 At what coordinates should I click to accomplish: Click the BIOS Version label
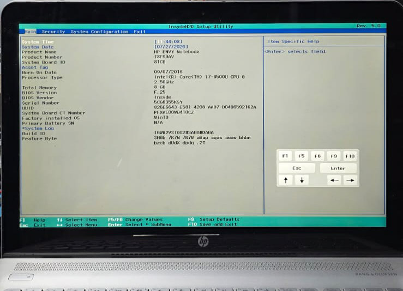(39, 93)
